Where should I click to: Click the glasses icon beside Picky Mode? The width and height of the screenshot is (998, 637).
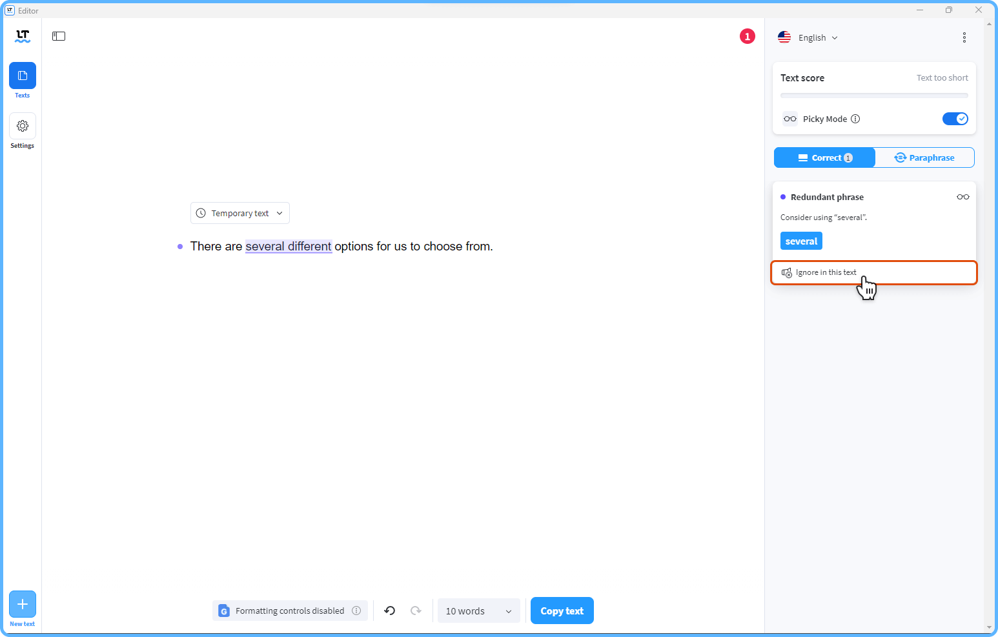click(790, 119)
